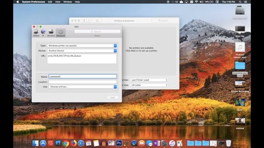Open System Preferences menu bar item

coord(33,2)
